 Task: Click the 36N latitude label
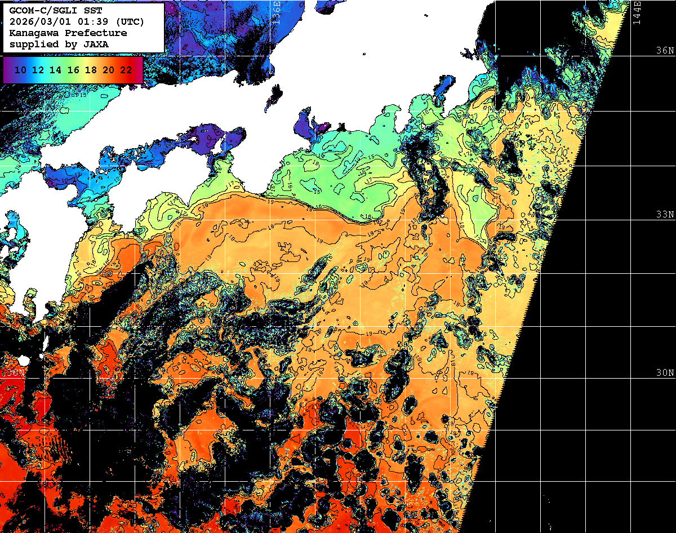pos(665,51)
